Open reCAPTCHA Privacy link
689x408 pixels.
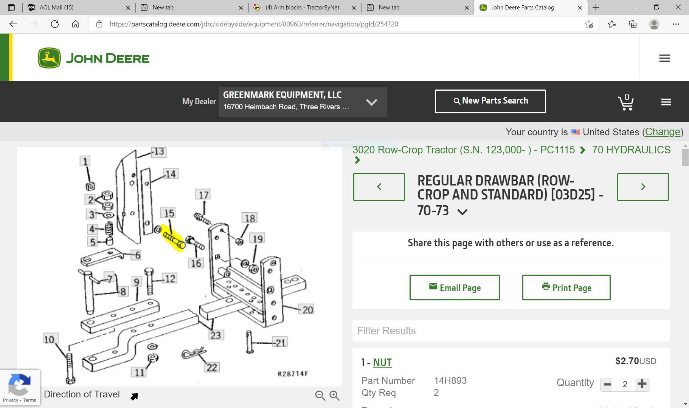coord(10,400)
